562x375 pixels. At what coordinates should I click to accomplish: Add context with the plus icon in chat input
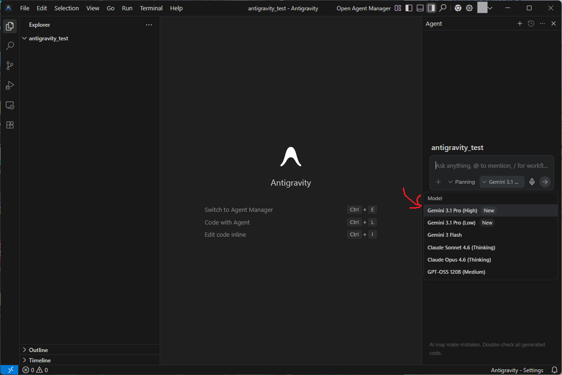438,182
